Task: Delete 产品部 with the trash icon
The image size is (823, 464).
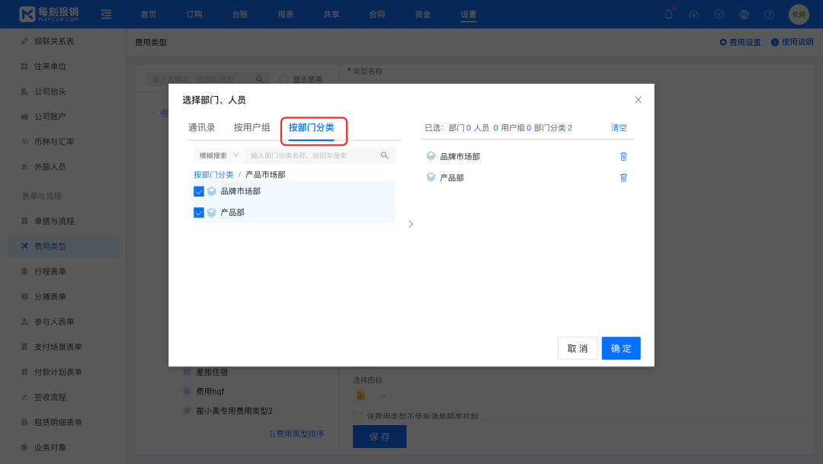Action: [x=623, y=177]
